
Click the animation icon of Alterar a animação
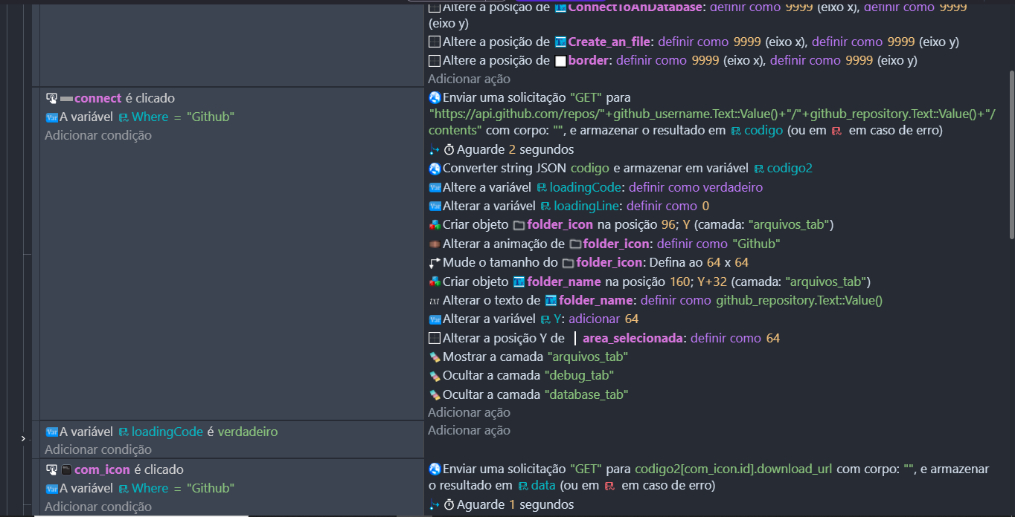click(x=435, y=244)
